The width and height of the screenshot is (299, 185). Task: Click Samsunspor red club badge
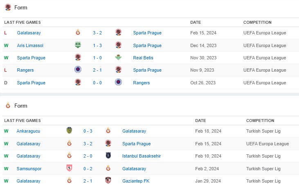point(69,169)
